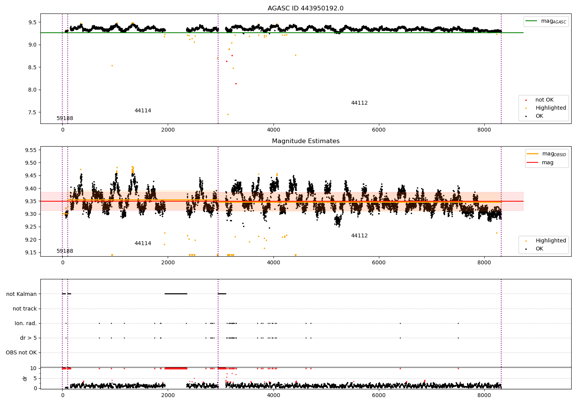Click the 'dr > 5' row label

(28, 338)
